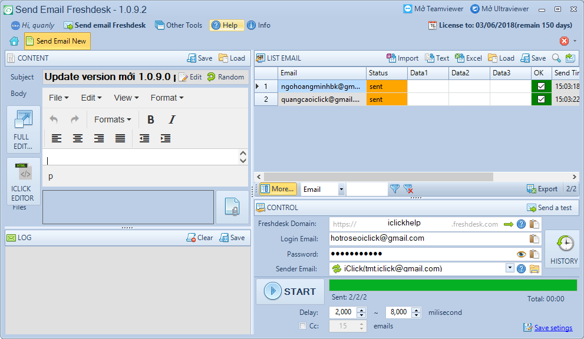Open the Formats dropdown
584x339 pixels.
coord(113,119)
